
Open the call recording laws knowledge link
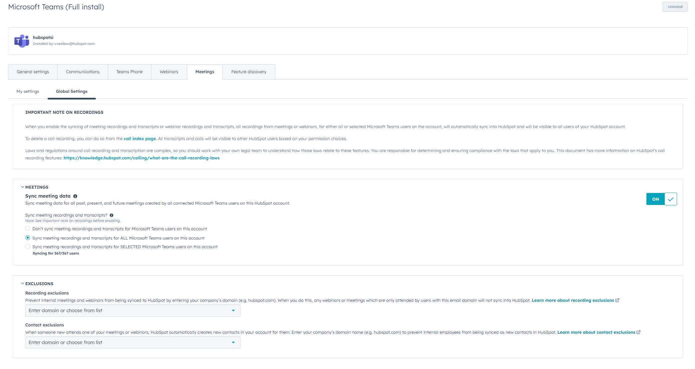tap(141, 158)
